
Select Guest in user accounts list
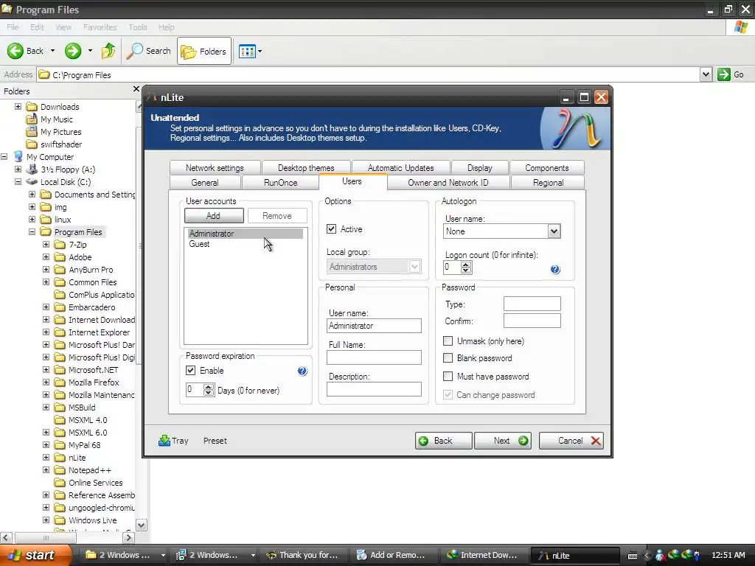pyautogui.click(x=199, y=244)
